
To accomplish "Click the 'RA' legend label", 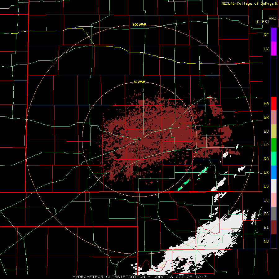I will (266, 159).
